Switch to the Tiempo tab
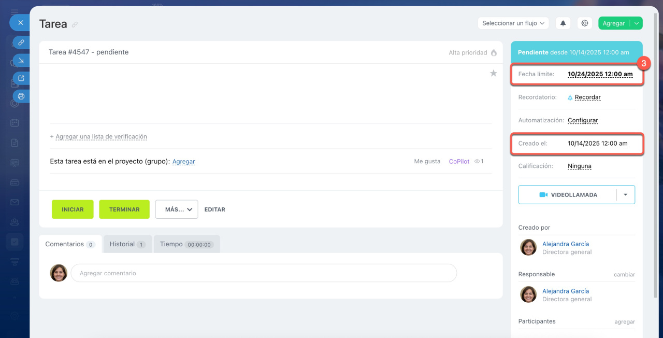This screenshot has height=338, width=663. click(x=186, y=244)
